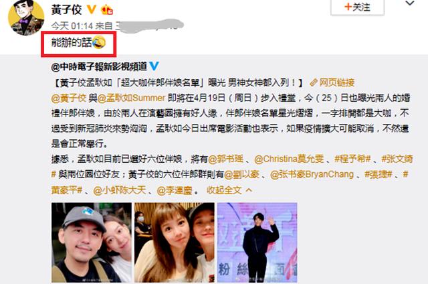Click the @孟耿如Summer mention
This screenshot has width=428, height=284.
(131, 98)
